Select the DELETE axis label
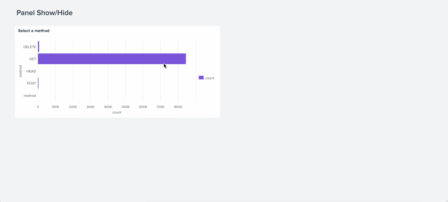The image size is (448, 202). pos(30,47)
